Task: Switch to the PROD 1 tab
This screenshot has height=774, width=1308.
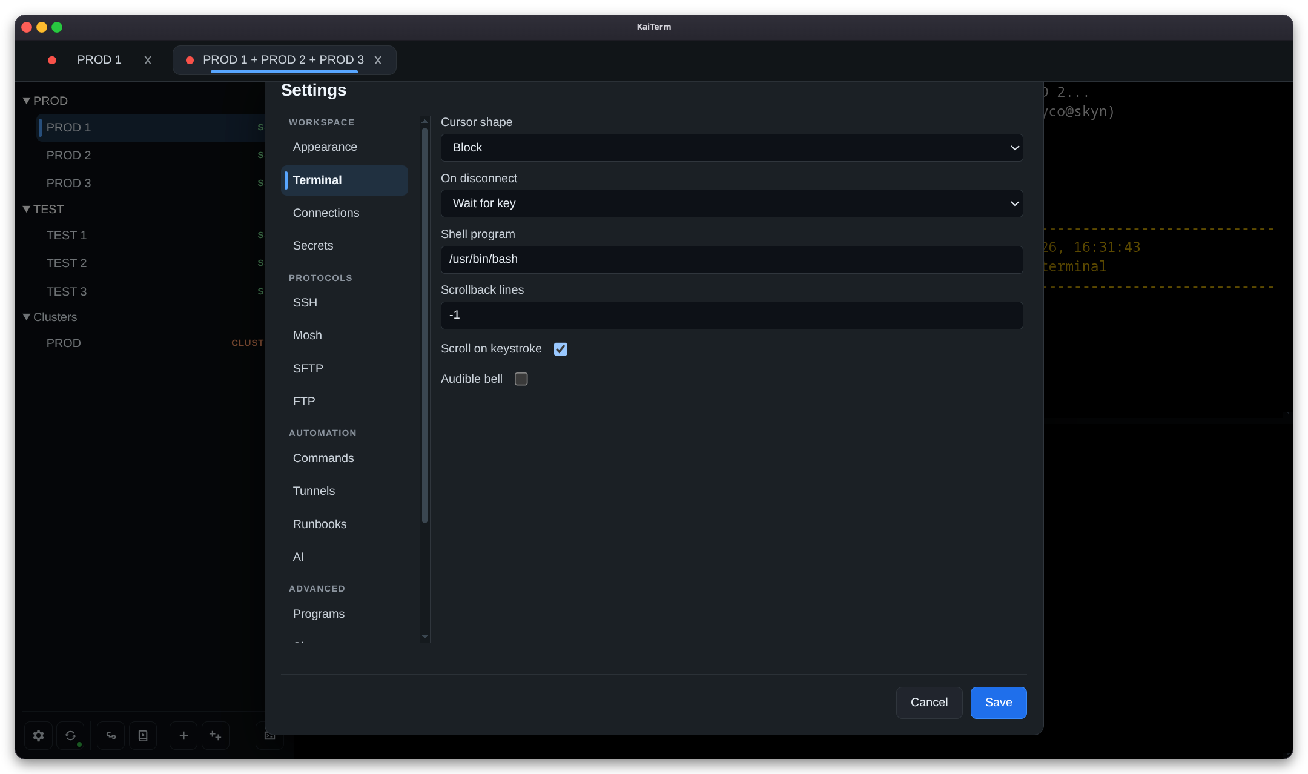Action: pyautogui.click(x=99, y=60)
